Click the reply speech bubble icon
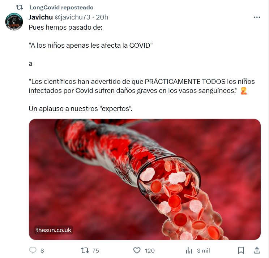 [33, 250]
